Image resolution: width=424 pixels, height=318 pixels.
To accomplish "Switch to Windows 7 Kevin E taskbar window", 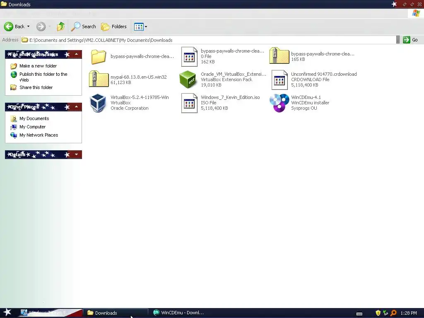I will (50, 313).
